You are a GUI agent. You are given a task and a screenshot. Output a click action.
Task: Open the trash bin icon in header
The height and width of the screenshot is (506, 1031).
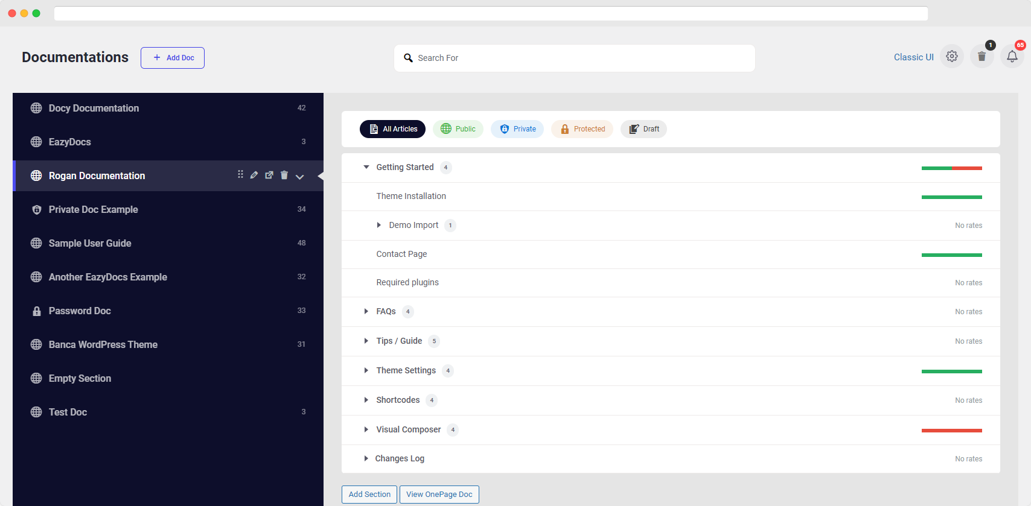click(x=982, y=57)
